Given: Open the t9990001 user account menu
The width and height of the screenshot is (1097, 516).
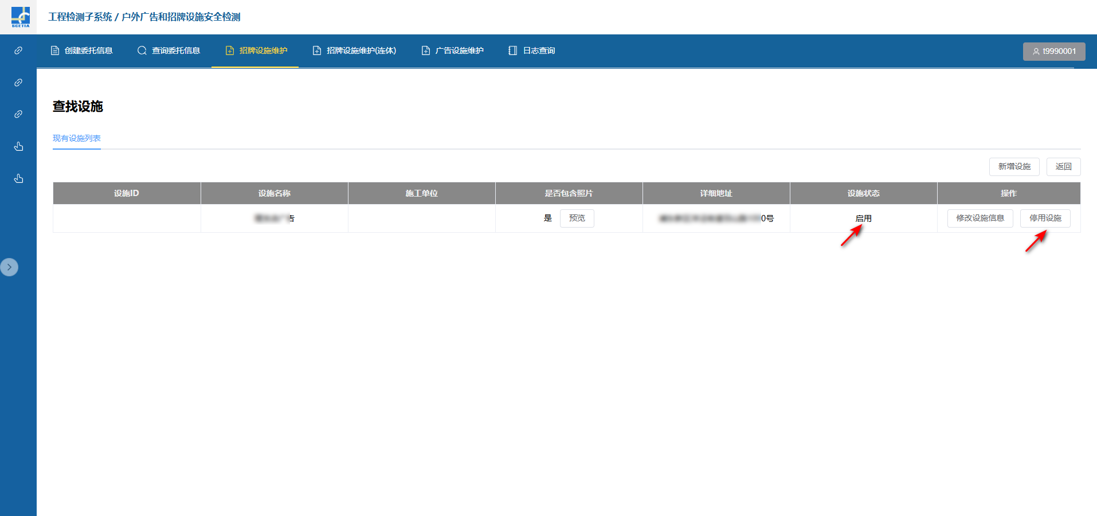Looking at the screenshot, I should 1053,51.
